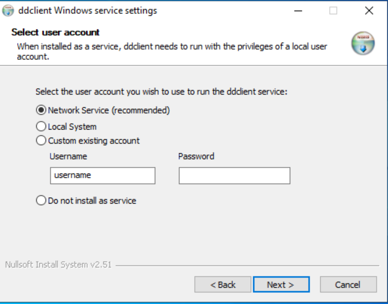The height and width of the screenshot is (304, 388).
Task: Cancel the ddclient installation
Action: click(x=349, y=284)
